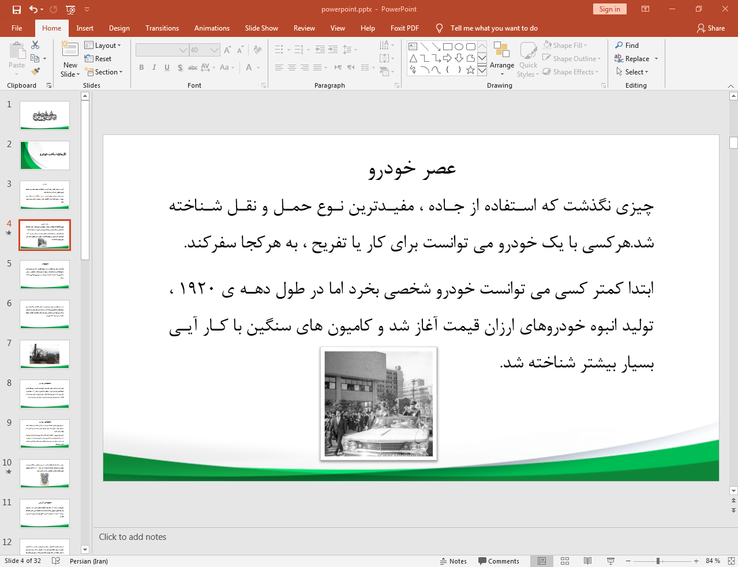Click the Sign in button
The height and width of the screenshot is (567, 738).
click(x=609, y=9)
